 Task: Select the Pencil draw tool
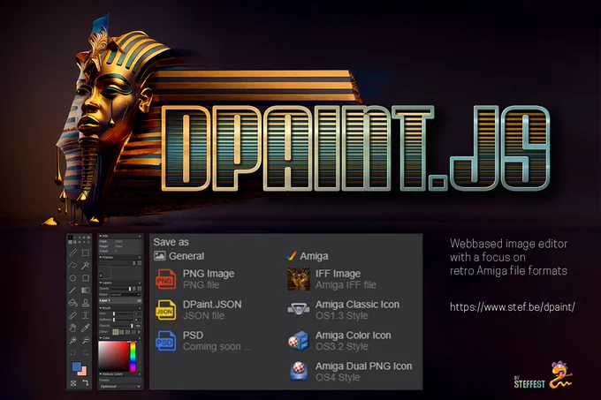(72, 253)
